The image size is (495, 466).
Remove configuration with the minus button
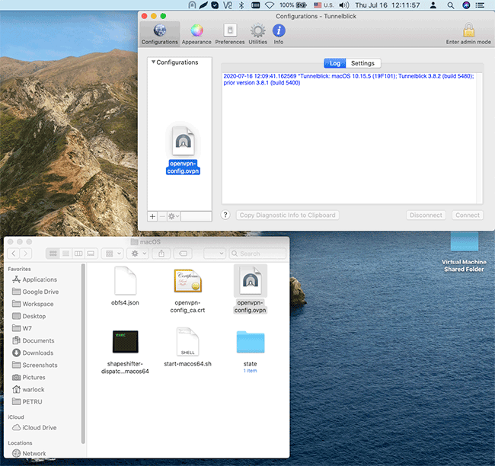tap(162, 216)
